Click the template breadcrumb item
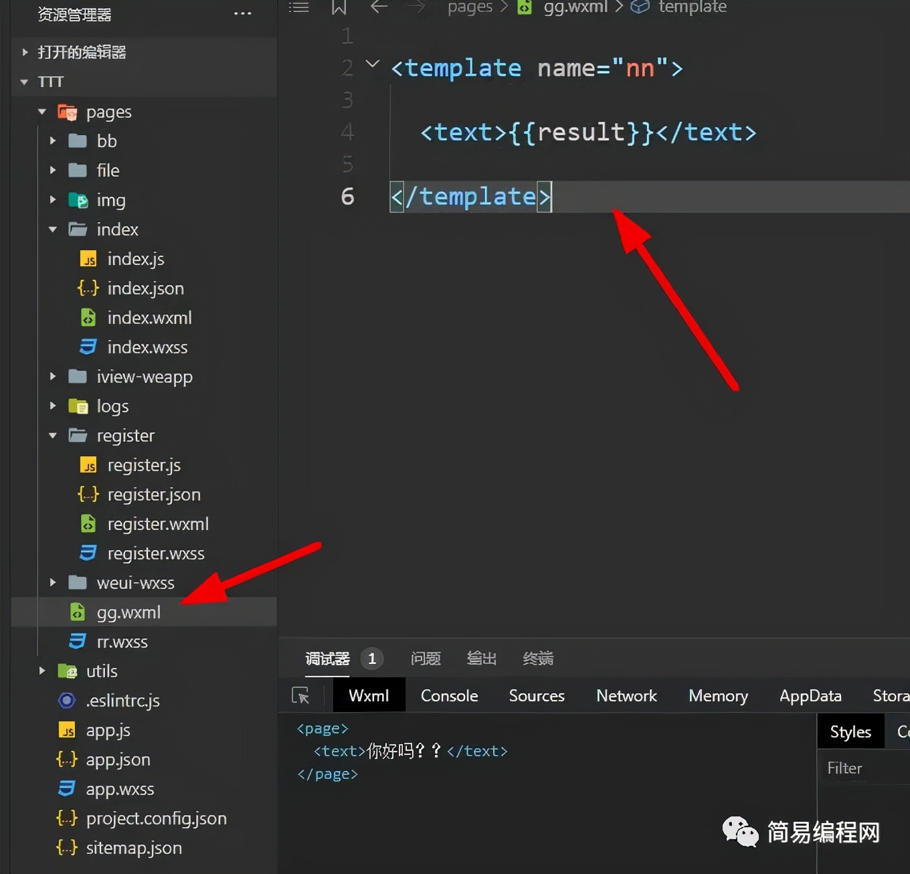The height and width of the screenshot is (874, 910). (692, 7)
